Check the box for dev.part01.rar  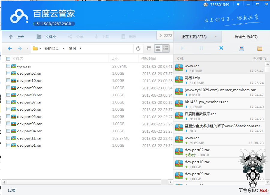[x=8, y=145]
